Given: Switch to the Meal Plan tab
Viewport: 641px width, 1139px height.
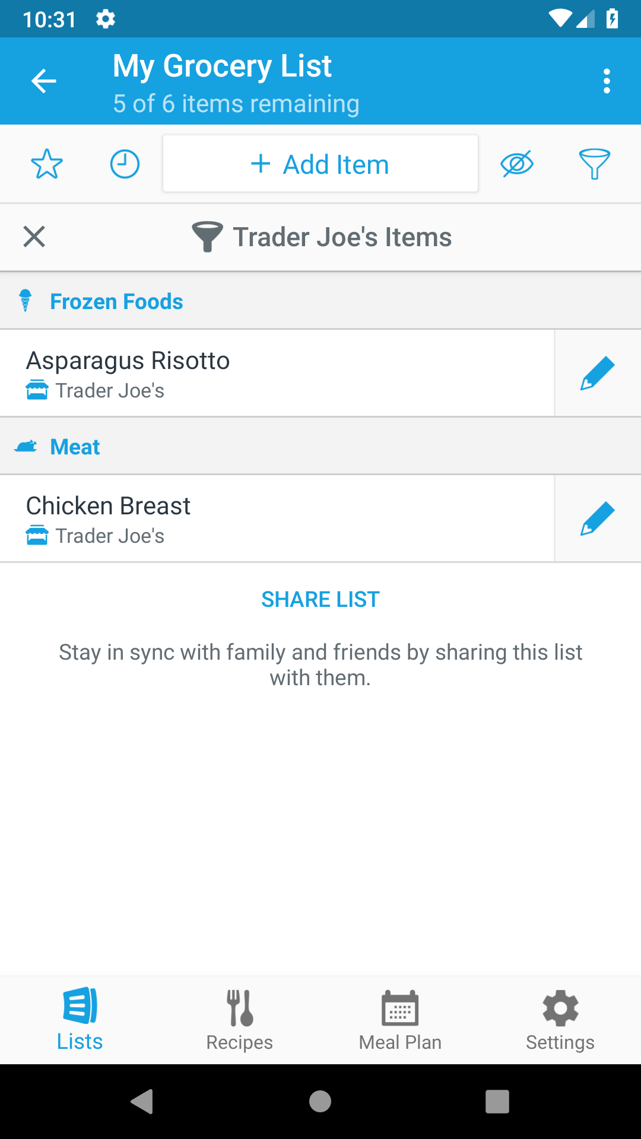Looking at the screenshot, I should point(400,1020).
